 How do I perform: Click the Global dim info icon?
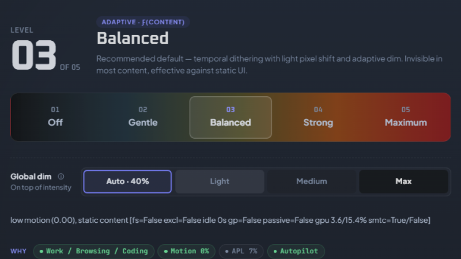pos(61,177)
